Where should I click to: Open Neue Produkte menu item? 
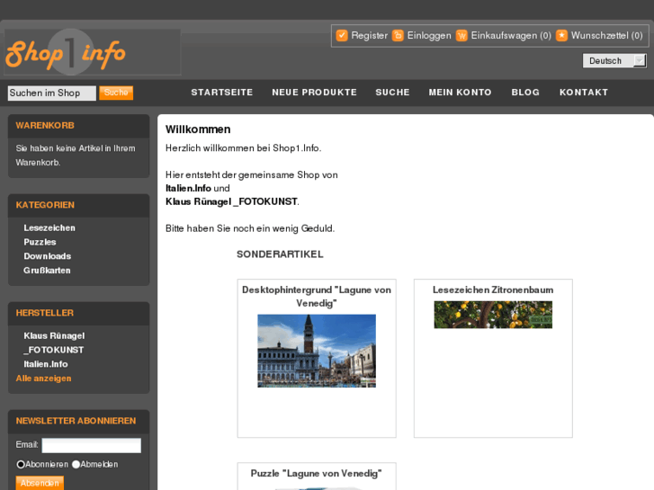coord(315,93)
